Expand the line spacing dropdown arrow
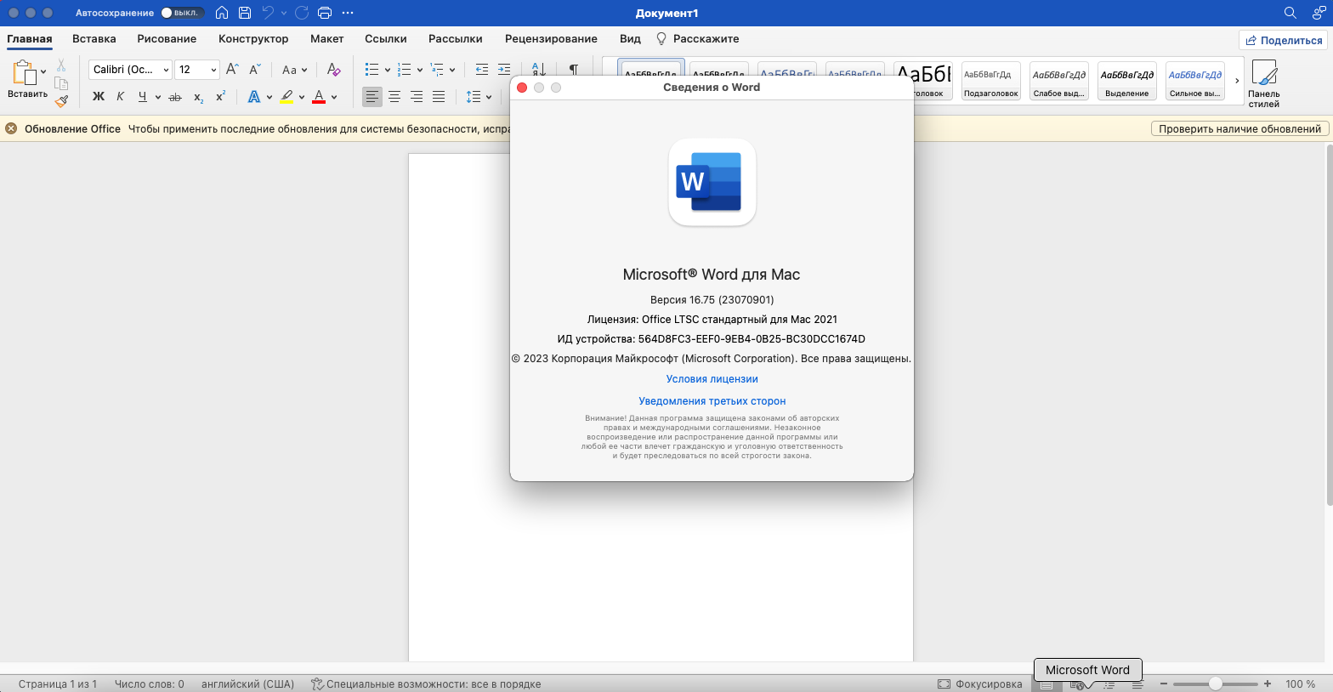 tap(489, 97)
